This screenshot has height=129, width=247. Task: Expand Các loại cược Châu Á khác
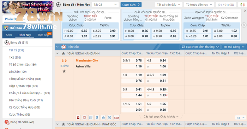click(x=161, y=116)
